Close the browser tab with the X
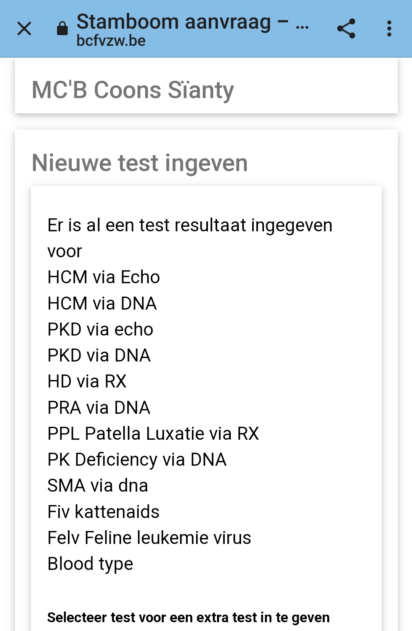412x631 pixels. [24, 29]
